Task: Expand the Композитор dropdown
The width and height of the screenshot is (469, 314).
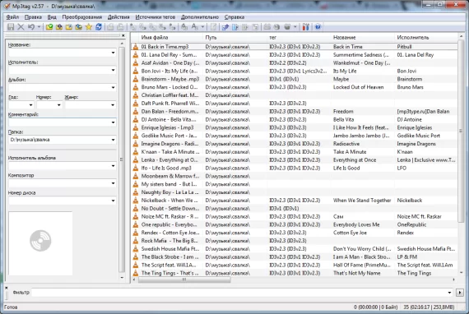Action: (113, 183)
